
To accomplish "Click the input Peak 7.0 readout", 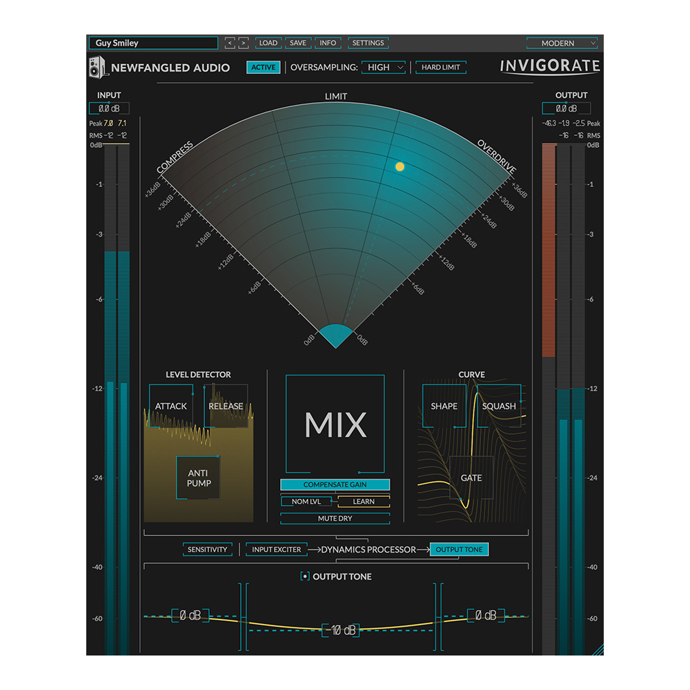I will pyautogui.click(x=108, y=124).
